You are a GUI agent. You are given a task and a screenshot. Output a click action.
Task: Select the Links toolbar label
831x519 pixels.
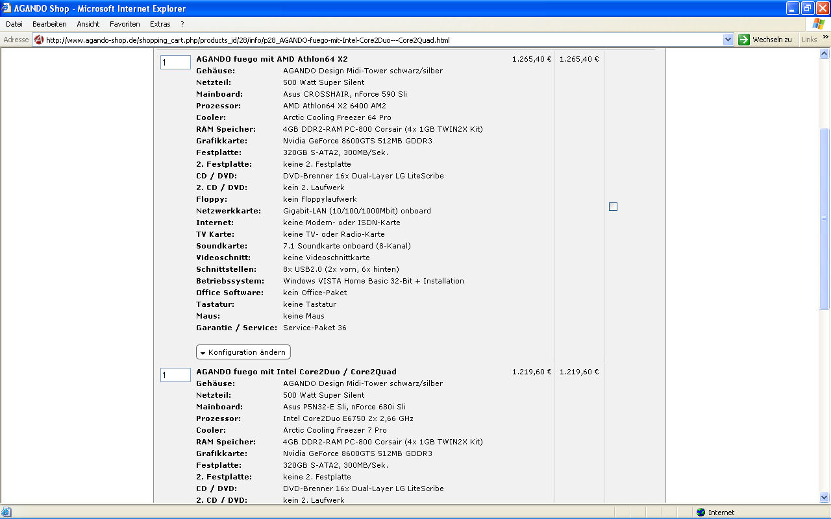809,40
